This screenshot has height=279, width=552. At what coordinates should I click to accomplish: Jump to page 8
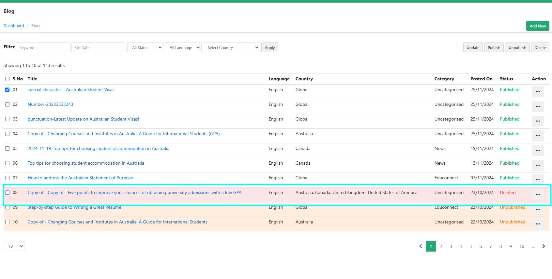click(500, 246)
